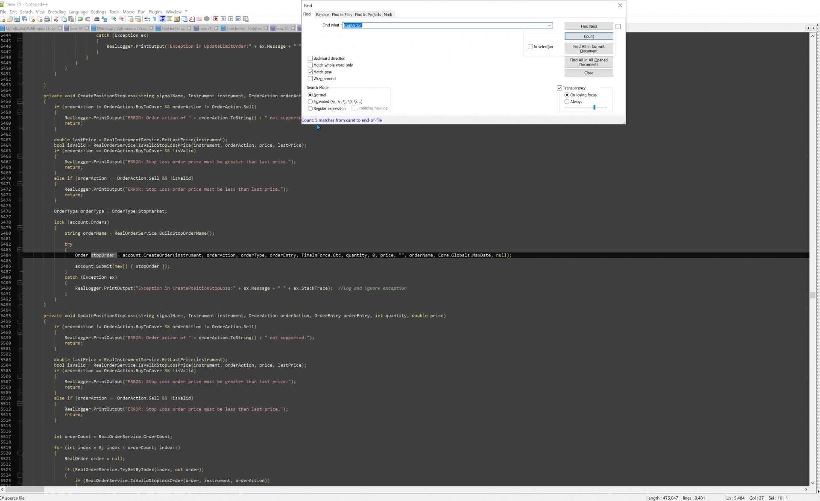The image size is (820, 501).
Task: Click the Count button
Action: coord(589,36)
